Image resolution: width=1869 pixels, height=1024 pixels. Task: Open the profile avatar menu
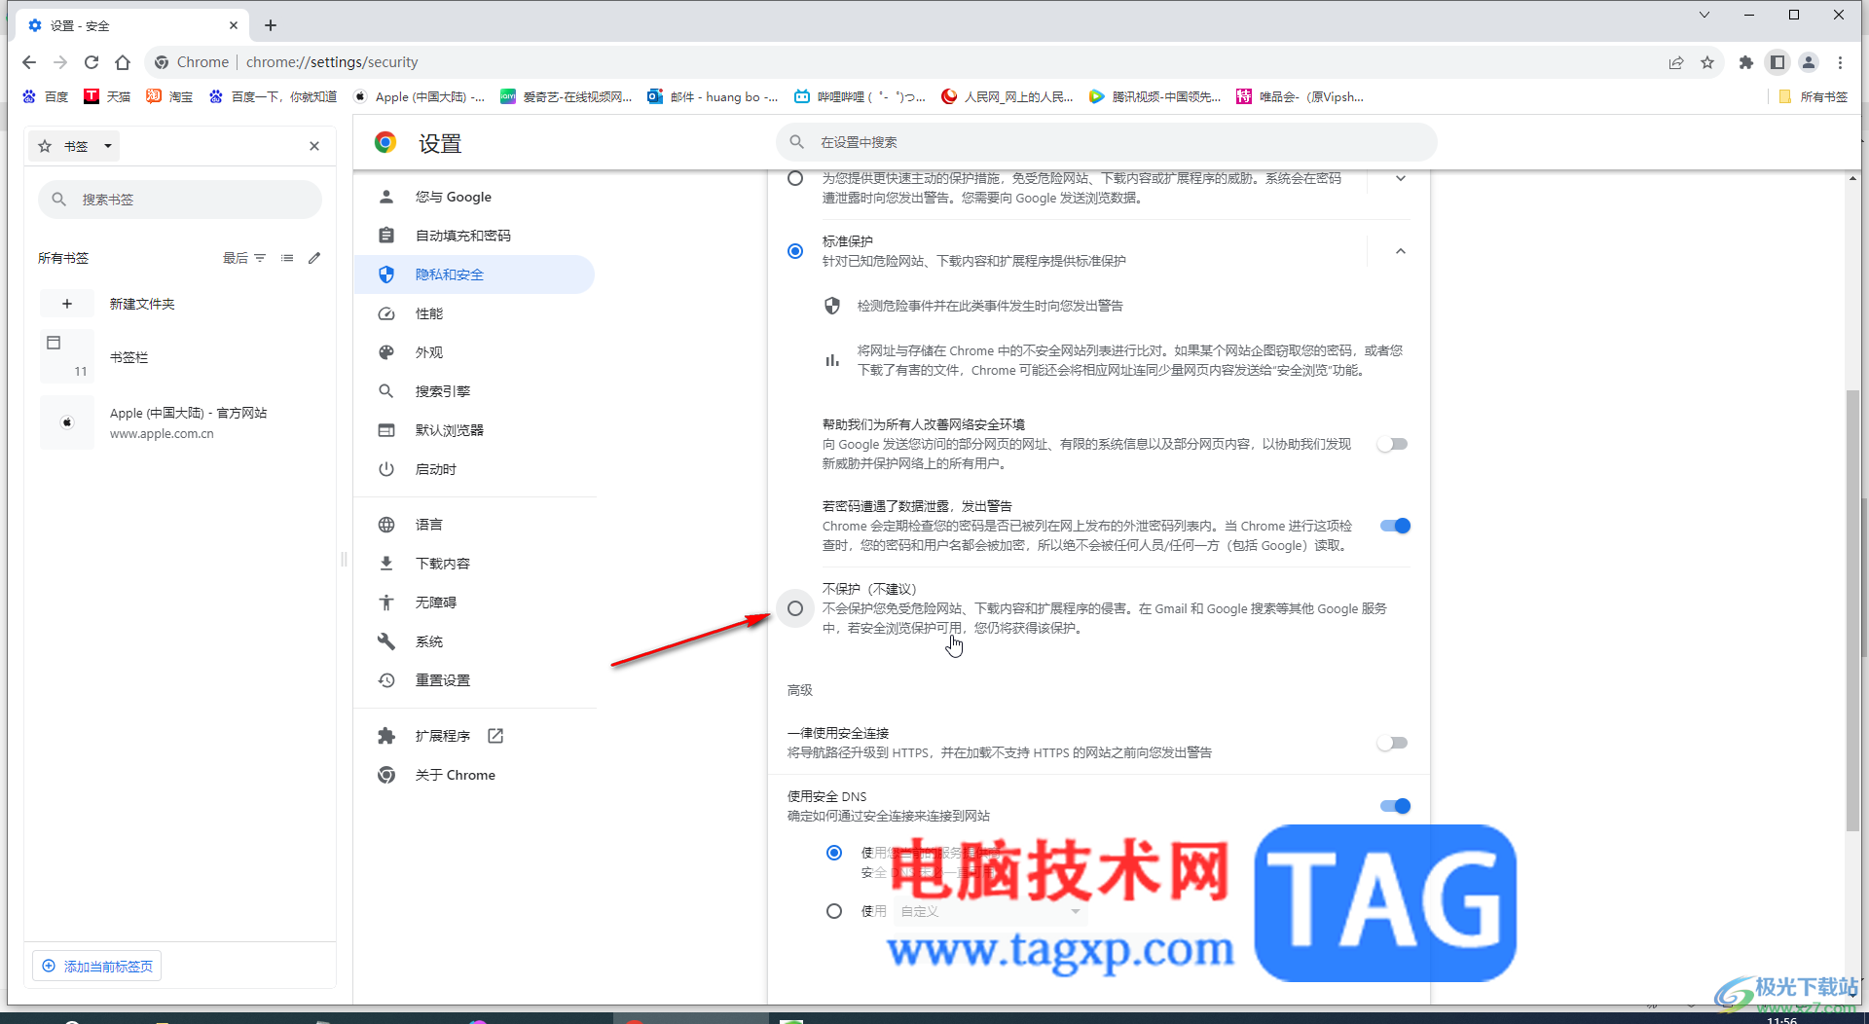click(x=1809, y=62)
